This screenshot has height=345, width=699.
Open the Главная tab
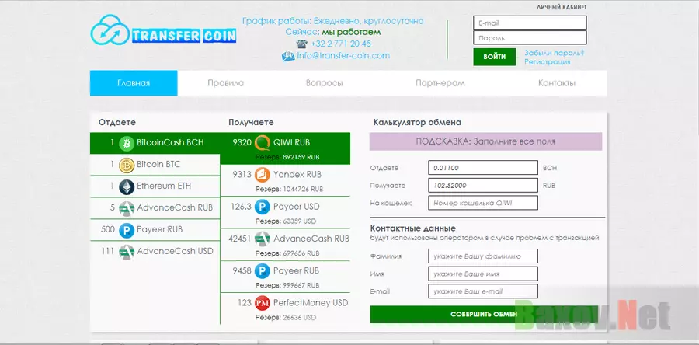(x=134, y=83)
